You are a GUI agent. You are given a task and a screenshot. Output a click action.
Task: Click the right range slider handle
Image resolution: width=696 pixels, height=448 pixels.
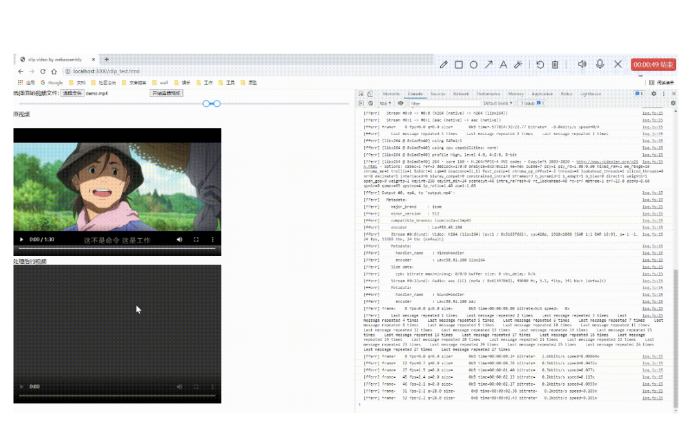[217, 104]
